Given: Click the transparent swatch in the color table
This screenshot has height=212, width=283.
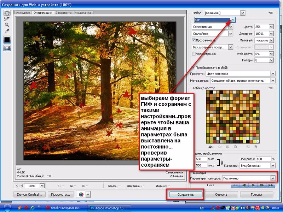Looking at the screenshot, I should (258, 142).
